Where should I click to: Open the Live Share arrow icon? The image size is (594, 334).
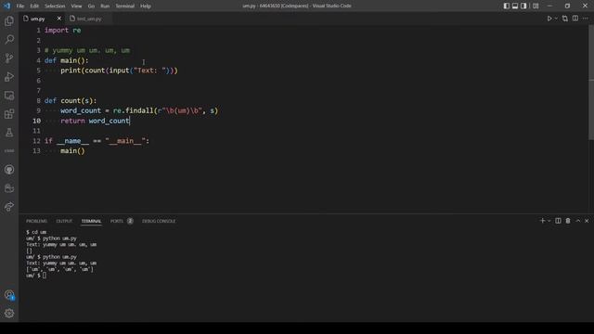click(x=9, y=207)
